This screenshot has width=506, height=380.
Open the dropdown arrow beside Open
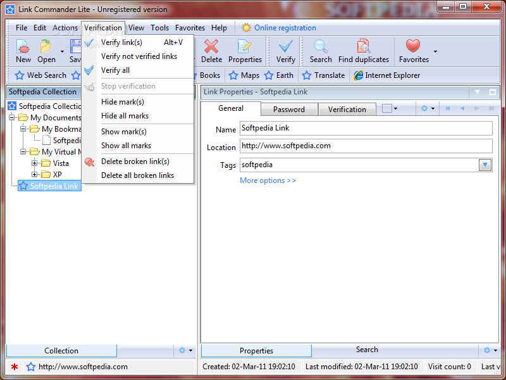coord(62,52)
